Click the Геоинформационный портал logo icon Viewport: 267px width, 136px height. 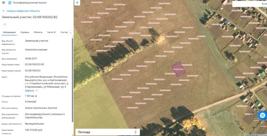10,3
